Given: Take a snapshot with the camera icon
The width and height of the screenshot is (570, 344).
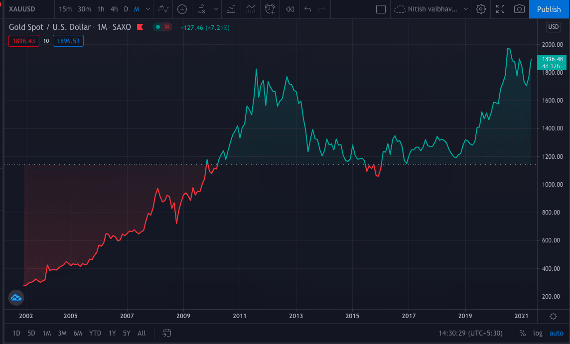Looking at the screenshot, I should pos(520,9).
